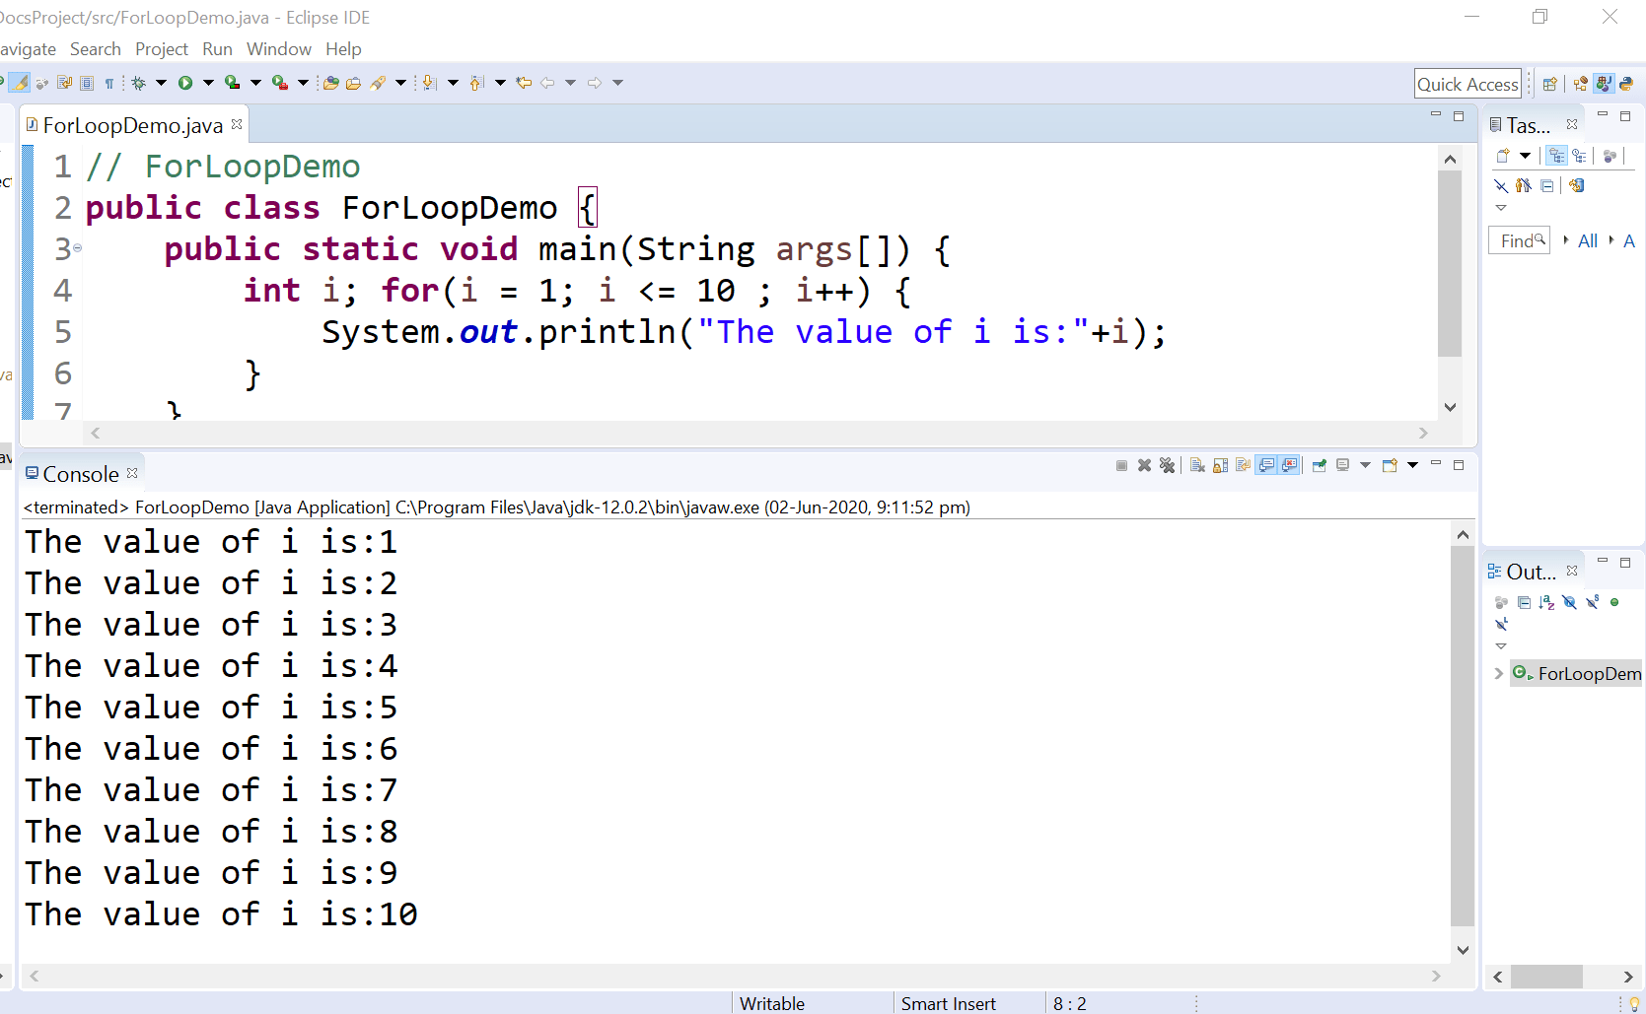Screen dimensions: 1646x1014
Task: Toggle Show Console When Standard Output Changes
Action: pos(1267,465)
